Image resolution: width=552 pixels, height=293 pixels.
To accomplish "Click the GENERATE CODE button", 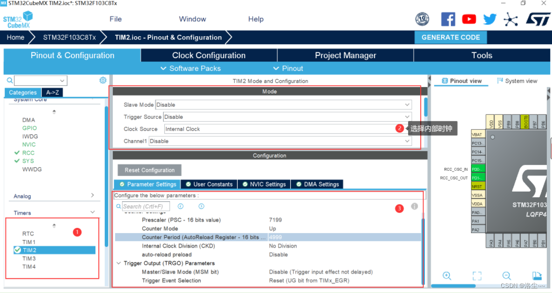I will [x=450, y=37].
